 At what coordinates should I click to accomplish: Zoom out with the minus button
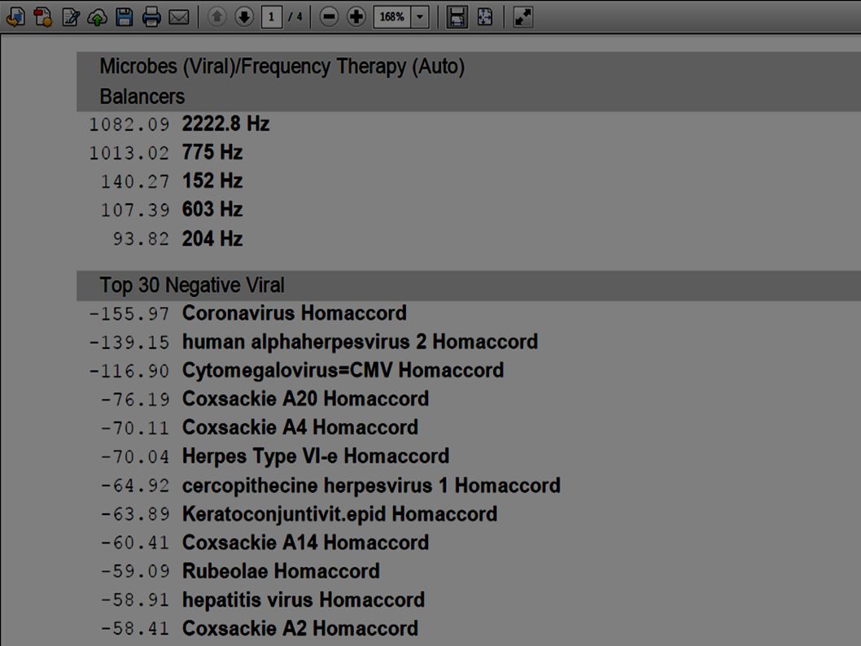(x=329, y=17)
